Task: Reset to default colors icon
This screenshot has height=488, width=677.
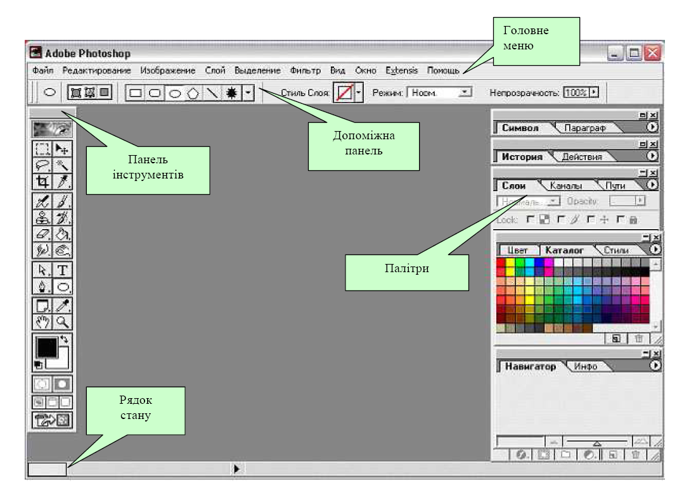Action: (x=39, y=365)
